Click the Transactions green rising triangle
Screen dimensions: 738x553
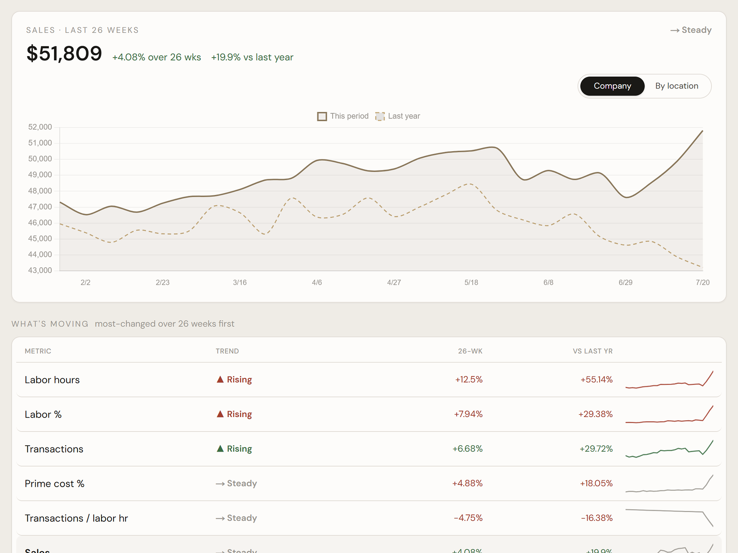[x=220, y=448]
